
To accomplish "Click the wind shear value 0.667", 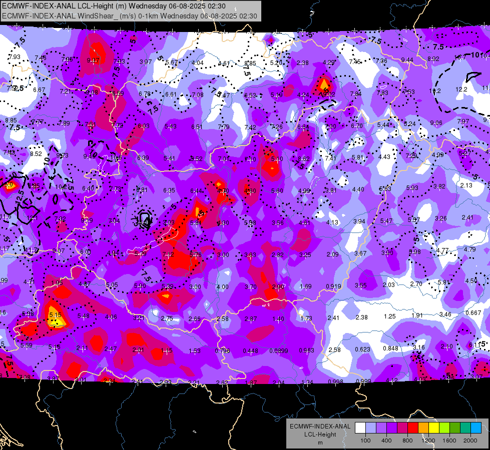I will point(473,313).
